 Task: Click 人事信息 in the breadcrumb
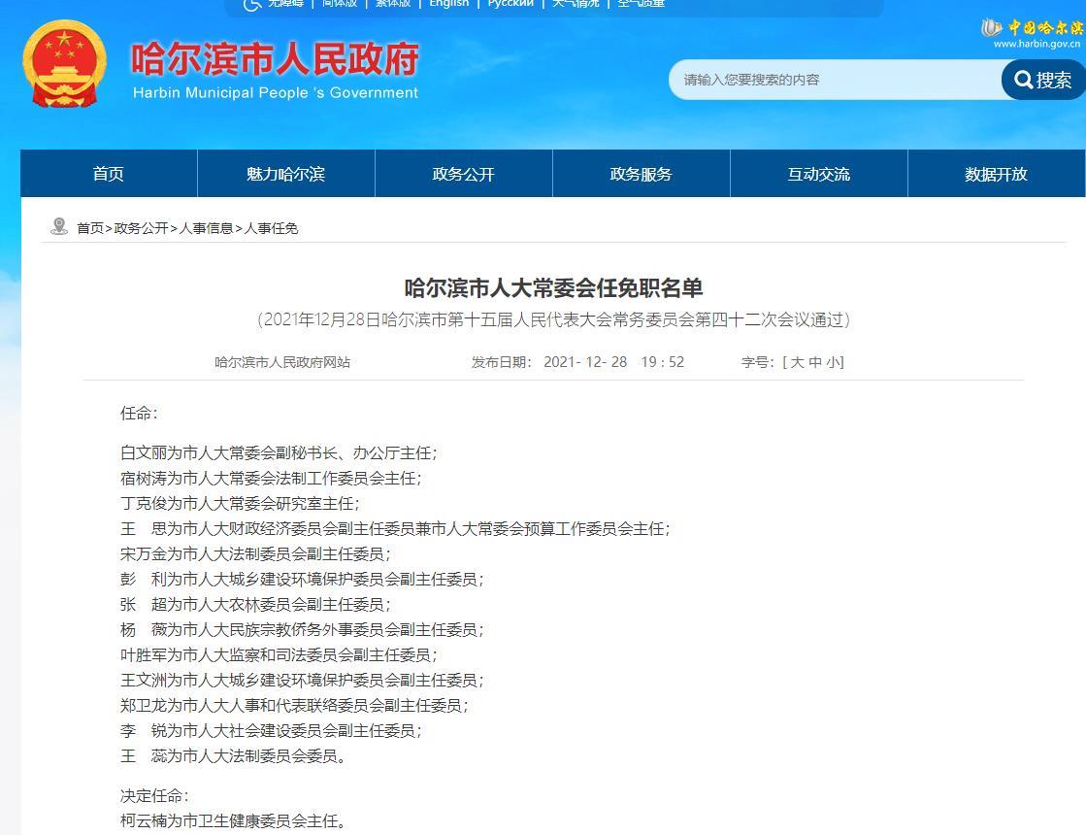point(207,228)
